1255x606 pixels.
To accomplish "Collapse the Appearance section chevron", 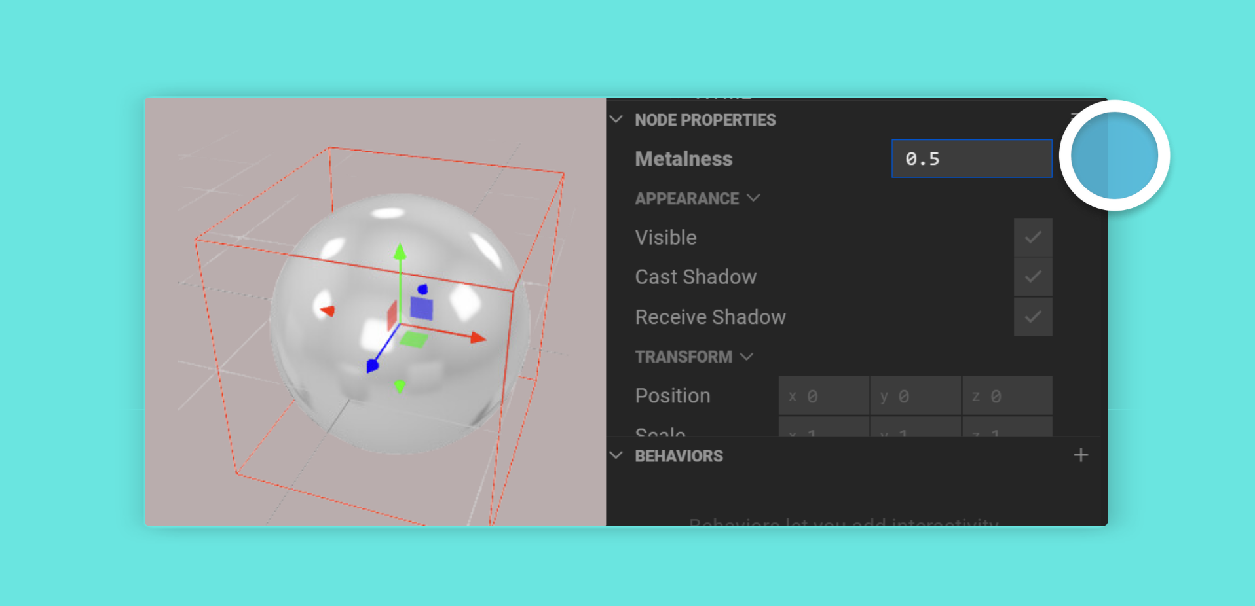I will 753,198.
